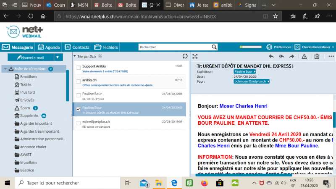This screenshot has width=336, height=189.
Task: Delete the open email via trash icon
Action: (x=317, y=56)
